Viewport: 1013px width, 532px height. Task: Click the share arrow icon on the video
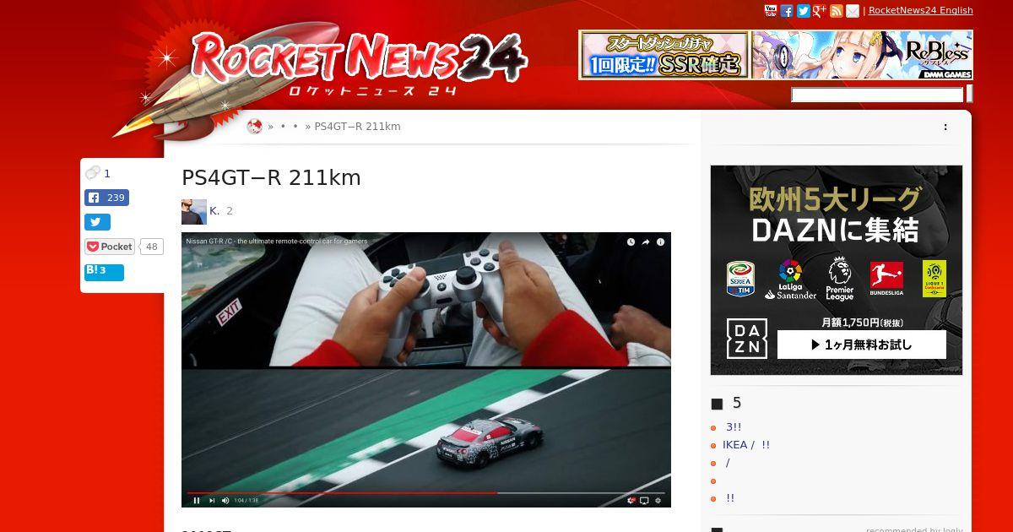[x=646, y=242]
